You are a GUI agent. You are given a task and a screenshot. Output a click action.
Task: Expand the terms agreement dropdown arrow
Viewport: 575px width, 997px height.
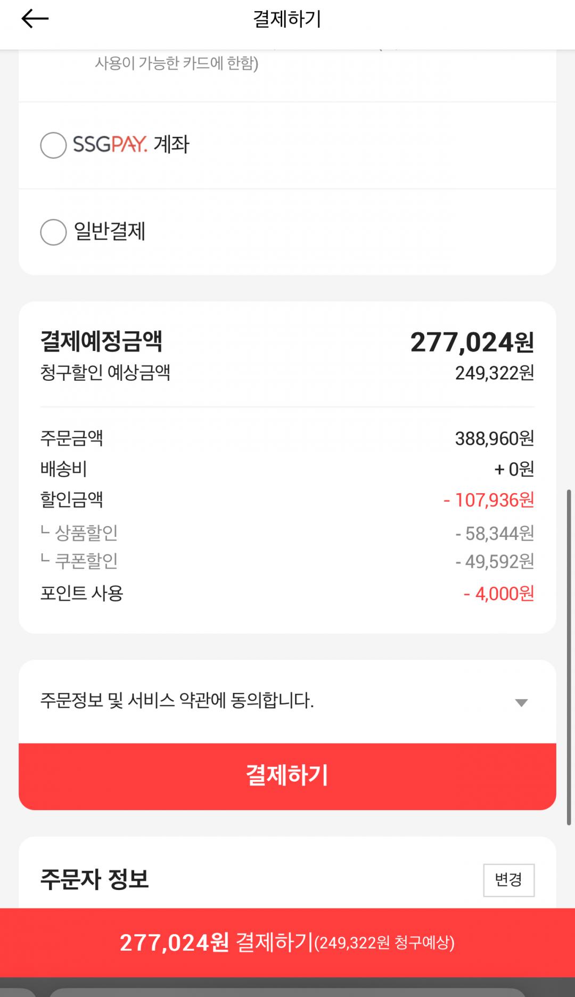[x=521, y=702]
